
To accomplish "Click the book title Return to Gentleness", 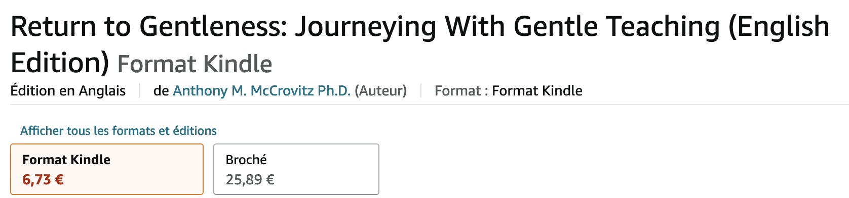I will point(420,44).
